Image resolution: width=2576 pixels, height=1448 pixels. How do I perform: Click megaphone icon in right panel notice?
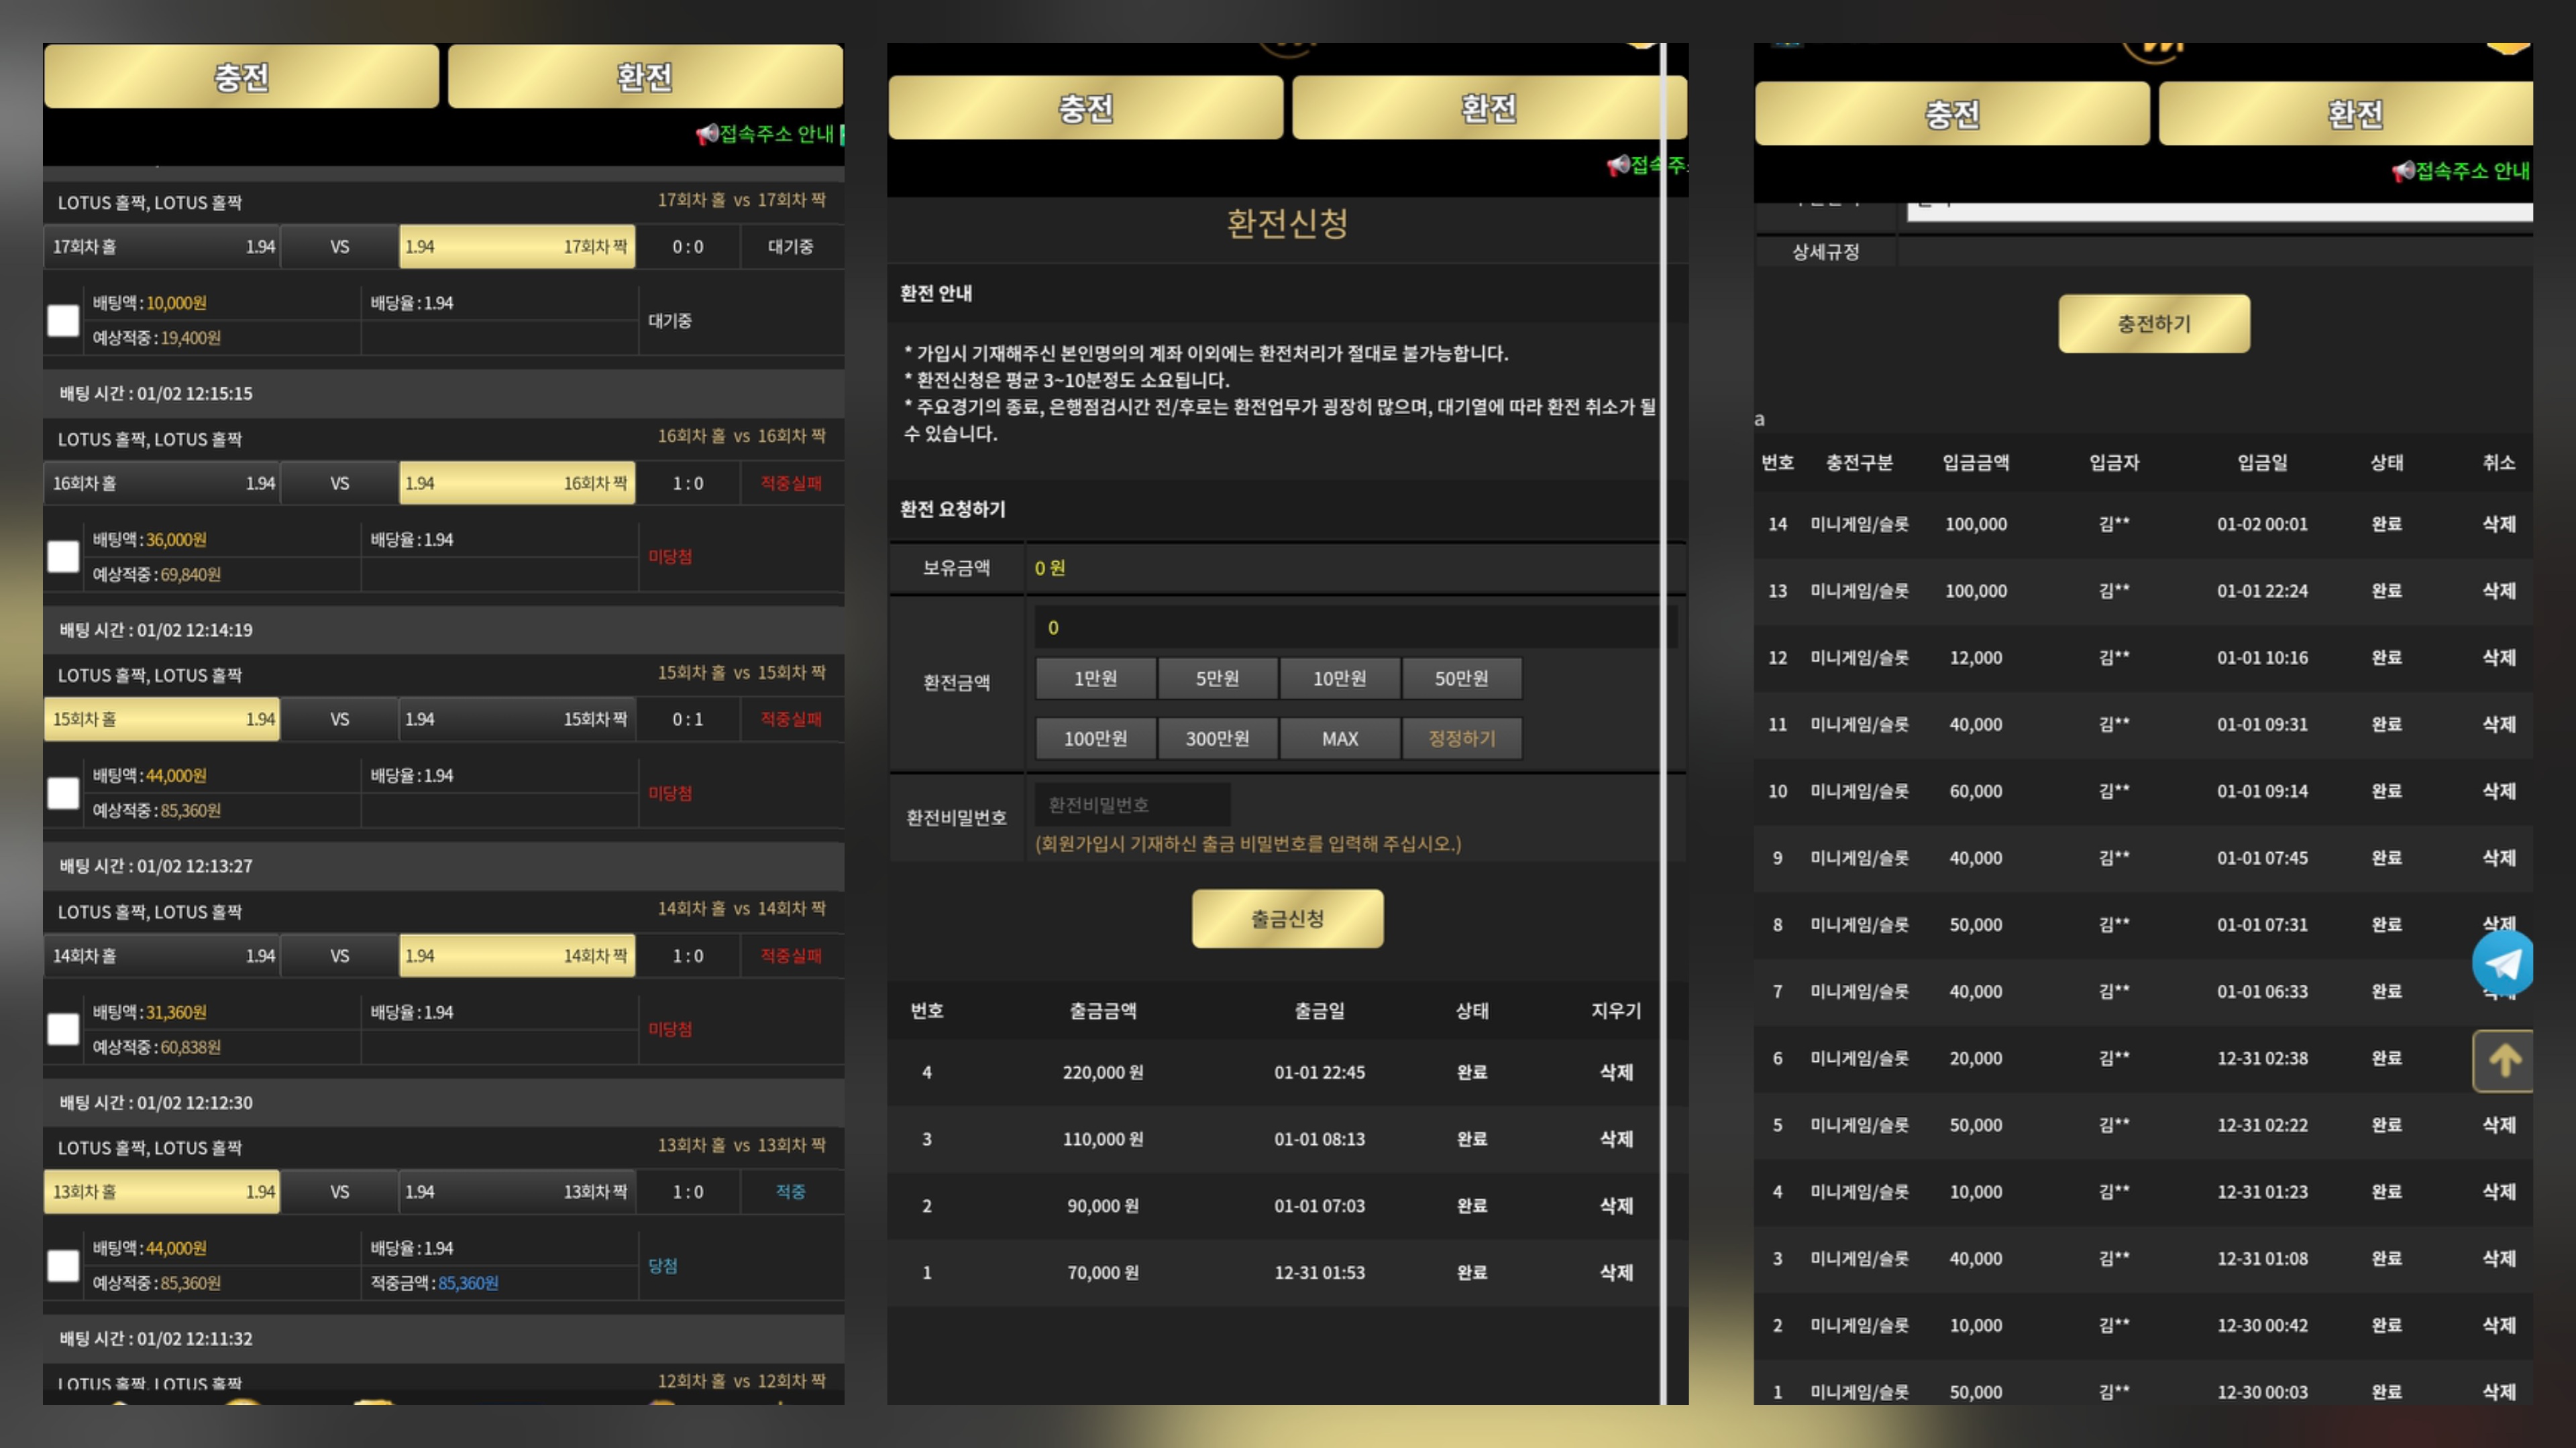[x=2403, y=171]
